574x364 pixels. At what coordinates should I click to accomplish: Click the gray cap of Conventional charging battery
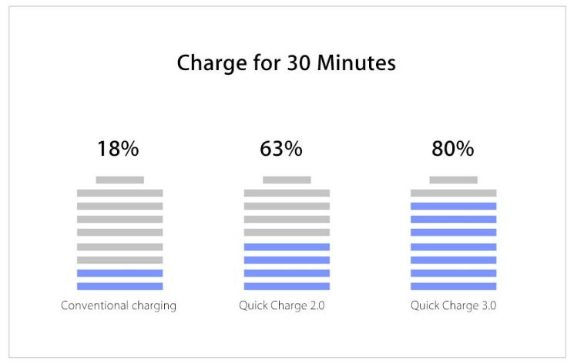click(x=119, y=180)
